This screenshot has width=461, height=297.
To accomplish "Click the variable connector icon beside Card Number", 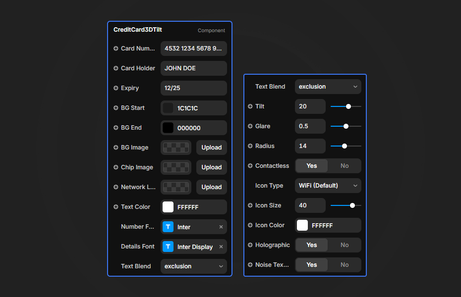I will coord(115,49).
